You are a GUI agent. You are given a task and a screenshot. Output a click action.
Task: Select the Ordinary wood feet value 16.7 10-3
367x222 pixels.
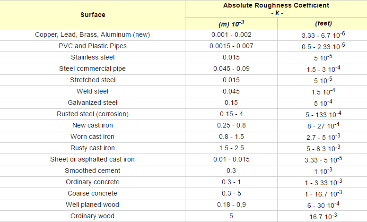click(x=323, y=216)
